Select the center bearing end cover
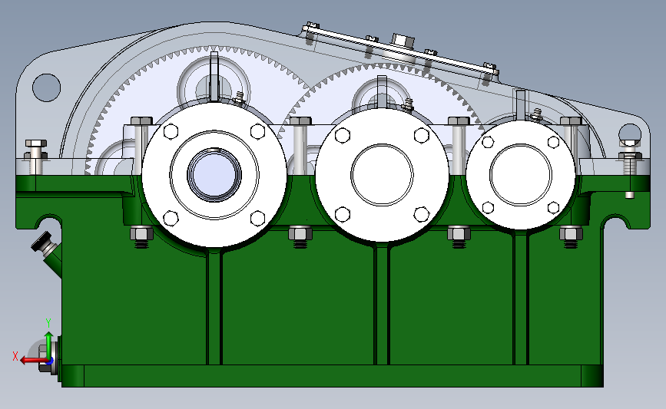The height and width of the screenshot is (409, 666). (x=382, y=175)
